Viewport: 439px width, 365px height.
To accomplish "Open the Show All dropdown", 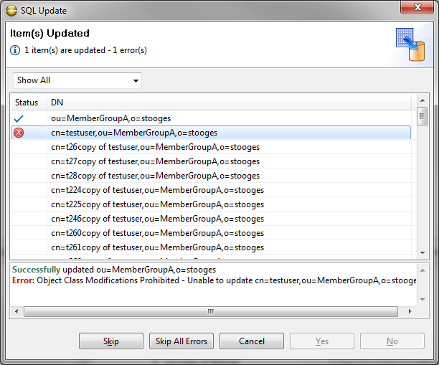I will point(77,80).
